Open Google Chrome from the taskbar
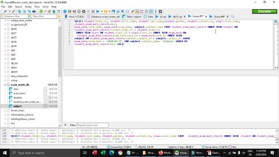The image size is (279, 157). pos(120,153)
